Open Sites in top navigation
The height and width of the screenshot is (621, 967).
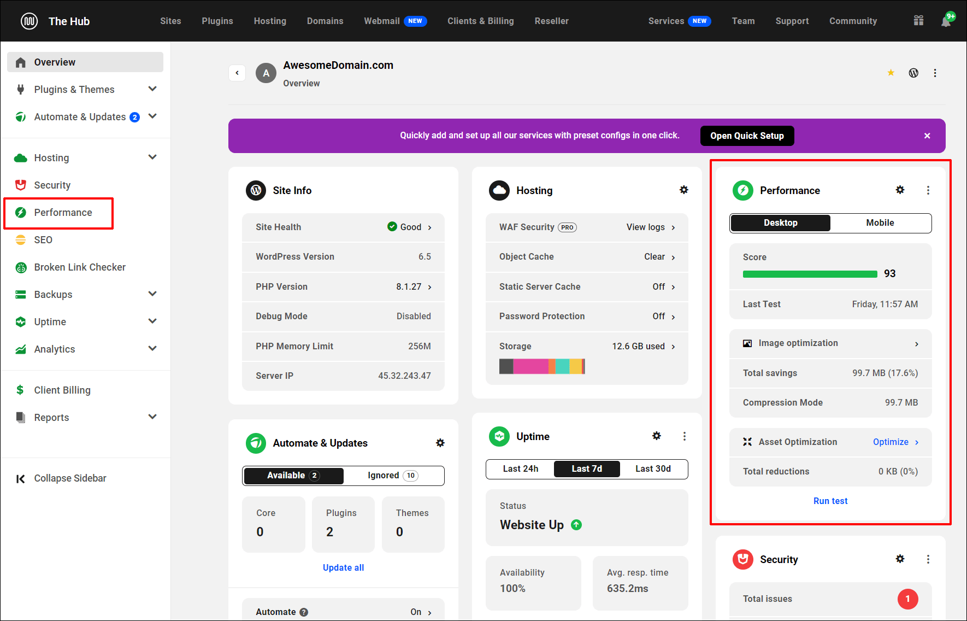pos(170,21)
